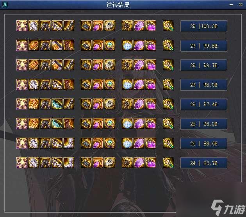This screenshot has height=217, width=246.
Task: Select the 29 | 99.8% result button
Action: pos(204,46)
